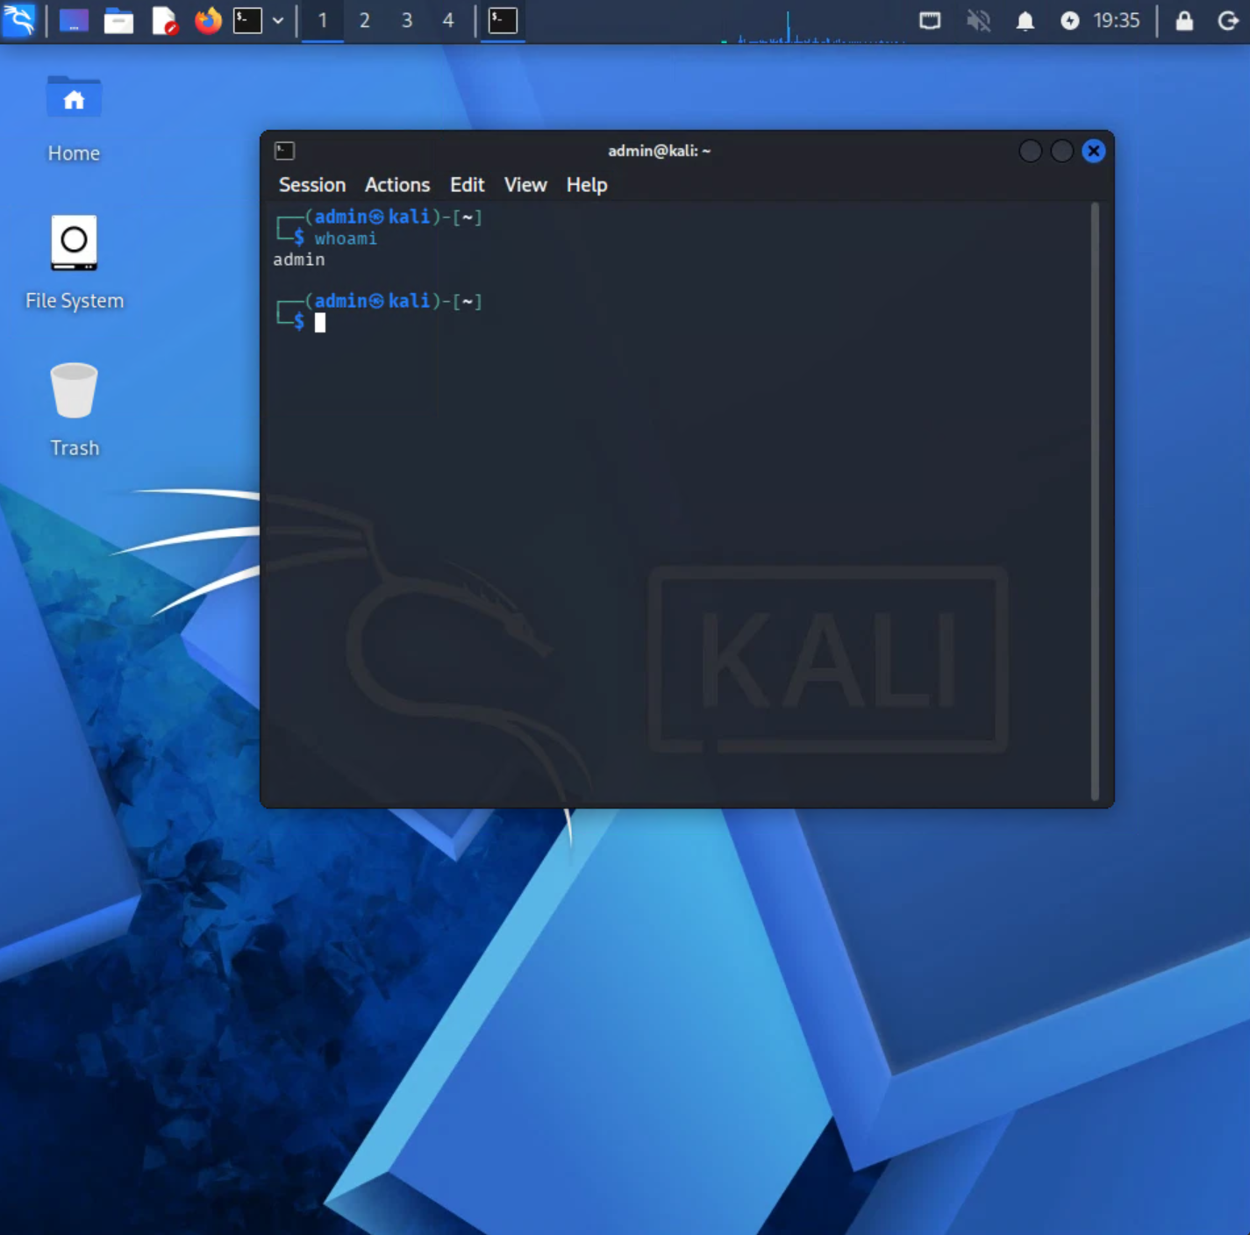This screenshot has height=1235, width=1250.
Task: Launch the file manager from the panel
Action: [x=118, y=20]
